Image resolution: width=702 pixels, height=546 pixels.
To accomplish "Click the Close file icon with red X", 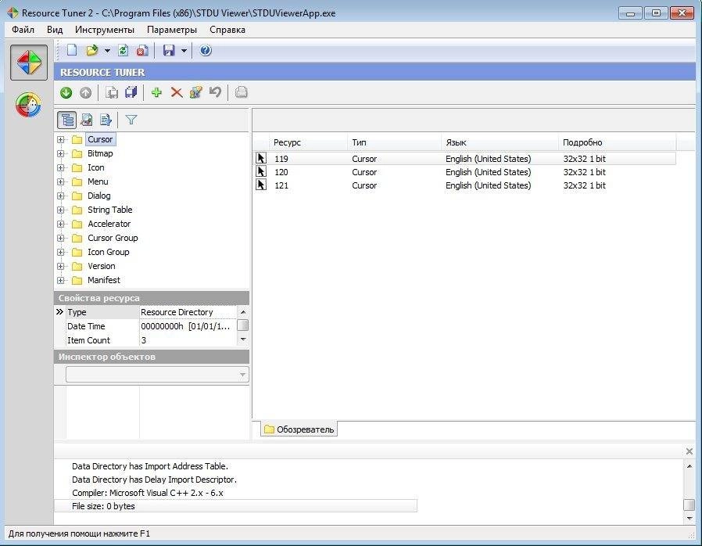I will pos(142,50).
